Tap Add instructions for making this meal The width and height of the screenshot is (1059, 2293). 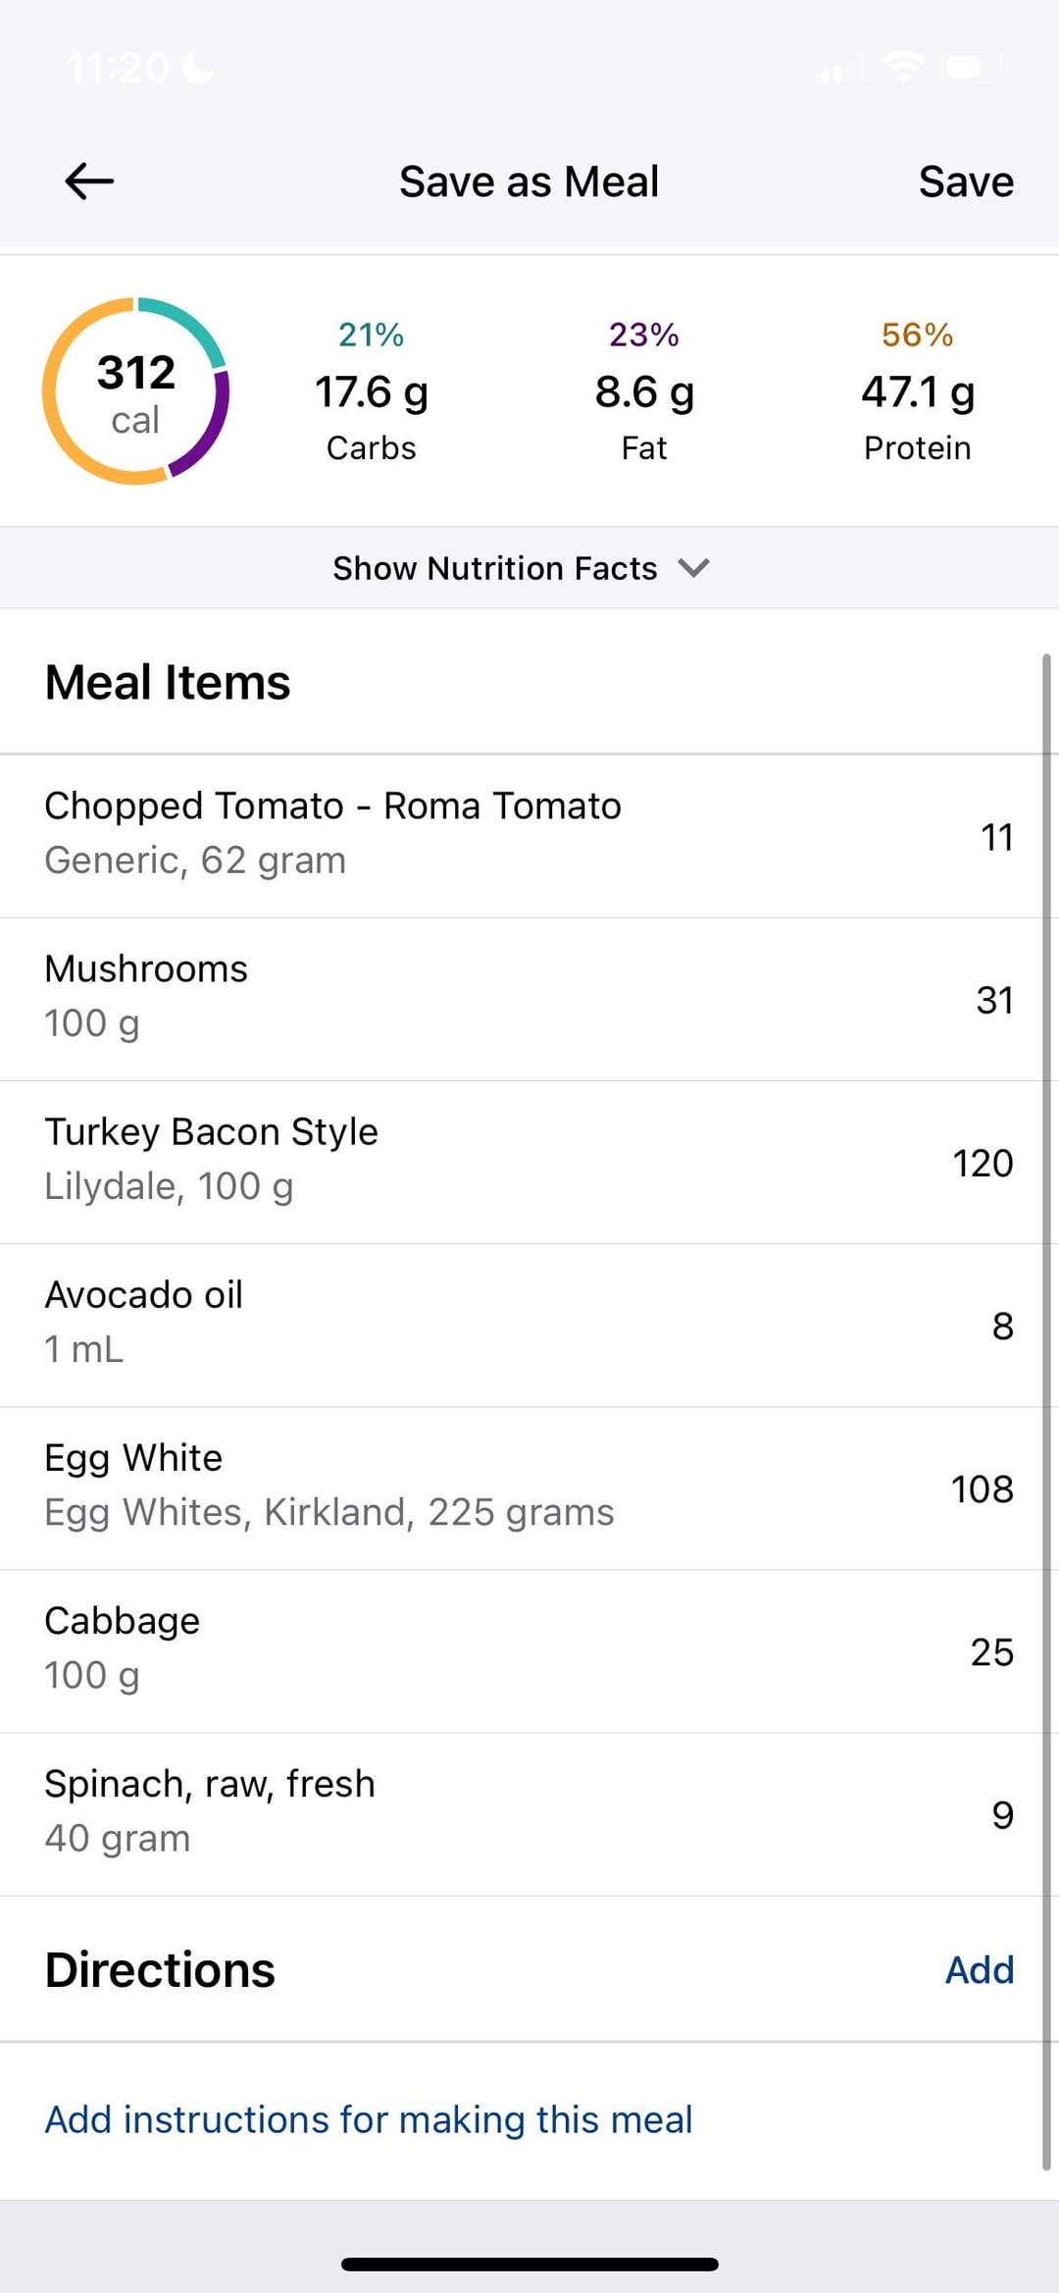369,2119
